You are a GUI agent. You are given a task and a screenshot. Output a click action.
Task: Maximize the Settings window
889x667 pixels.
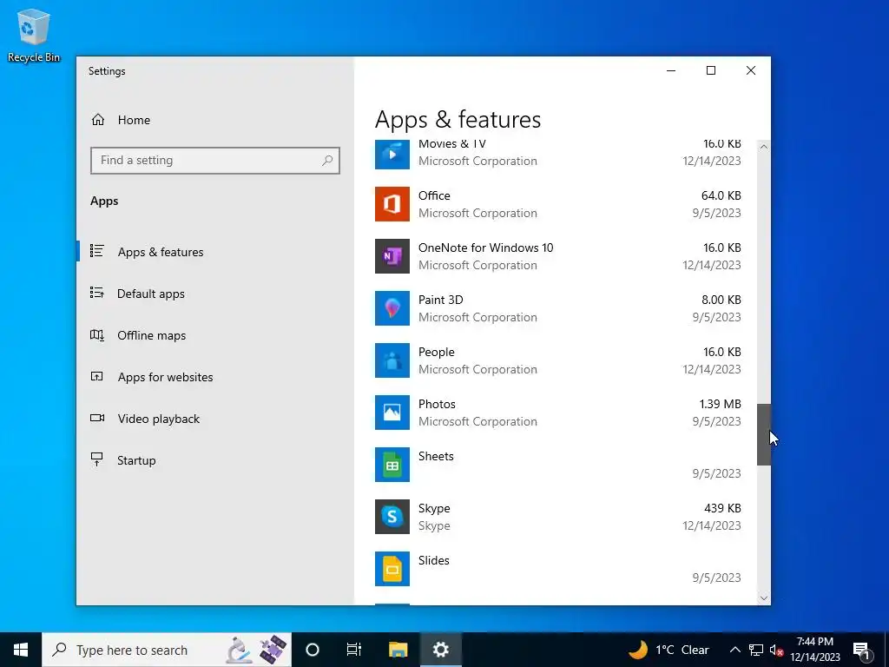click(711, 71)
